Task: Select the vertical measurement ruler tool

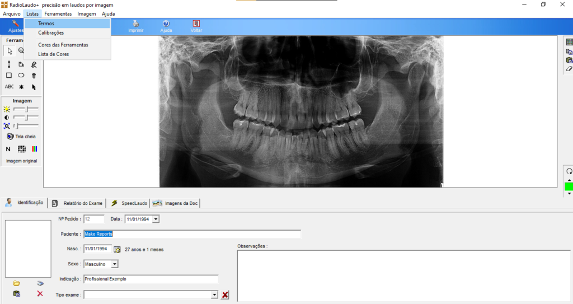Action: tap(9, 64)
